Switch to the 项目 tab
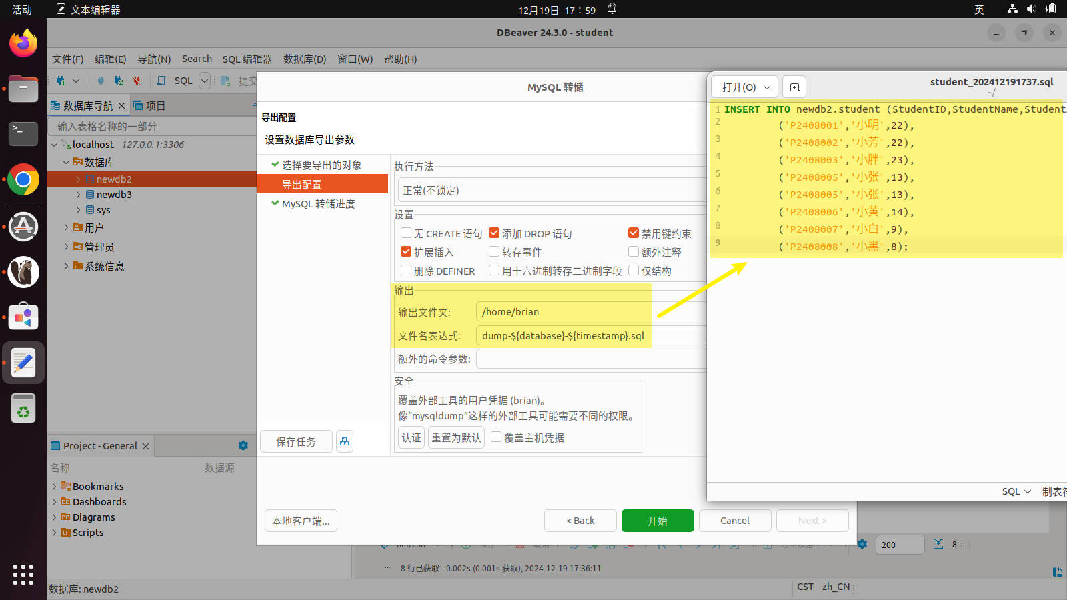Screen dimensions: 1067x600 pos(149,105)
